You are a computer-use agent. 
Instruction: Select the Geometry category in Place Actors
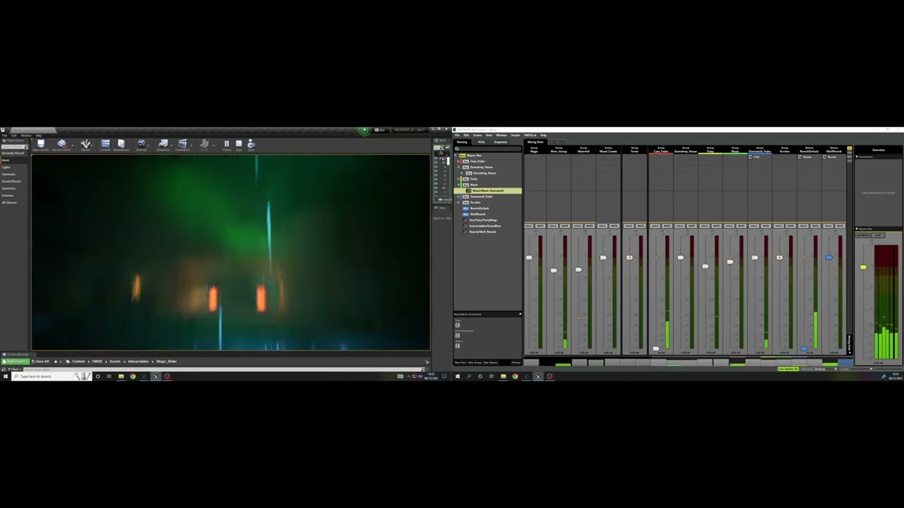pyautogui.click(x=8, y=188)
